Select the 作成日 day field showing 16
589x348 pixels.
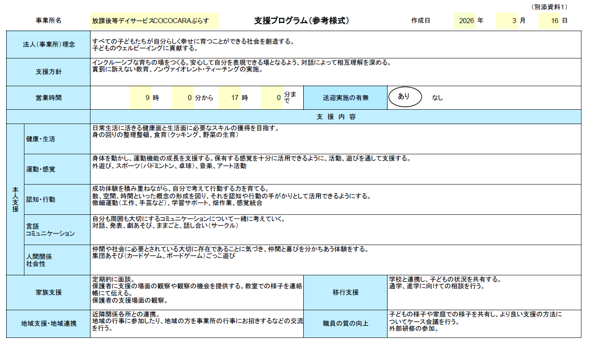[549, 21]
